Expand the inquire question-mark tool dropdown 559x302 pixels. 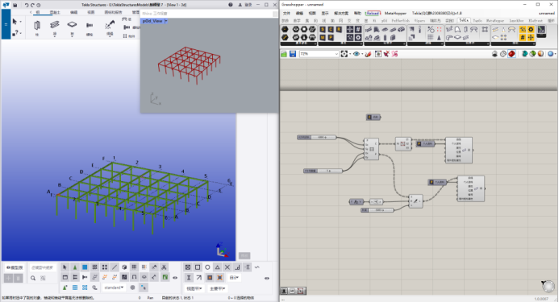tap(21, 33)
